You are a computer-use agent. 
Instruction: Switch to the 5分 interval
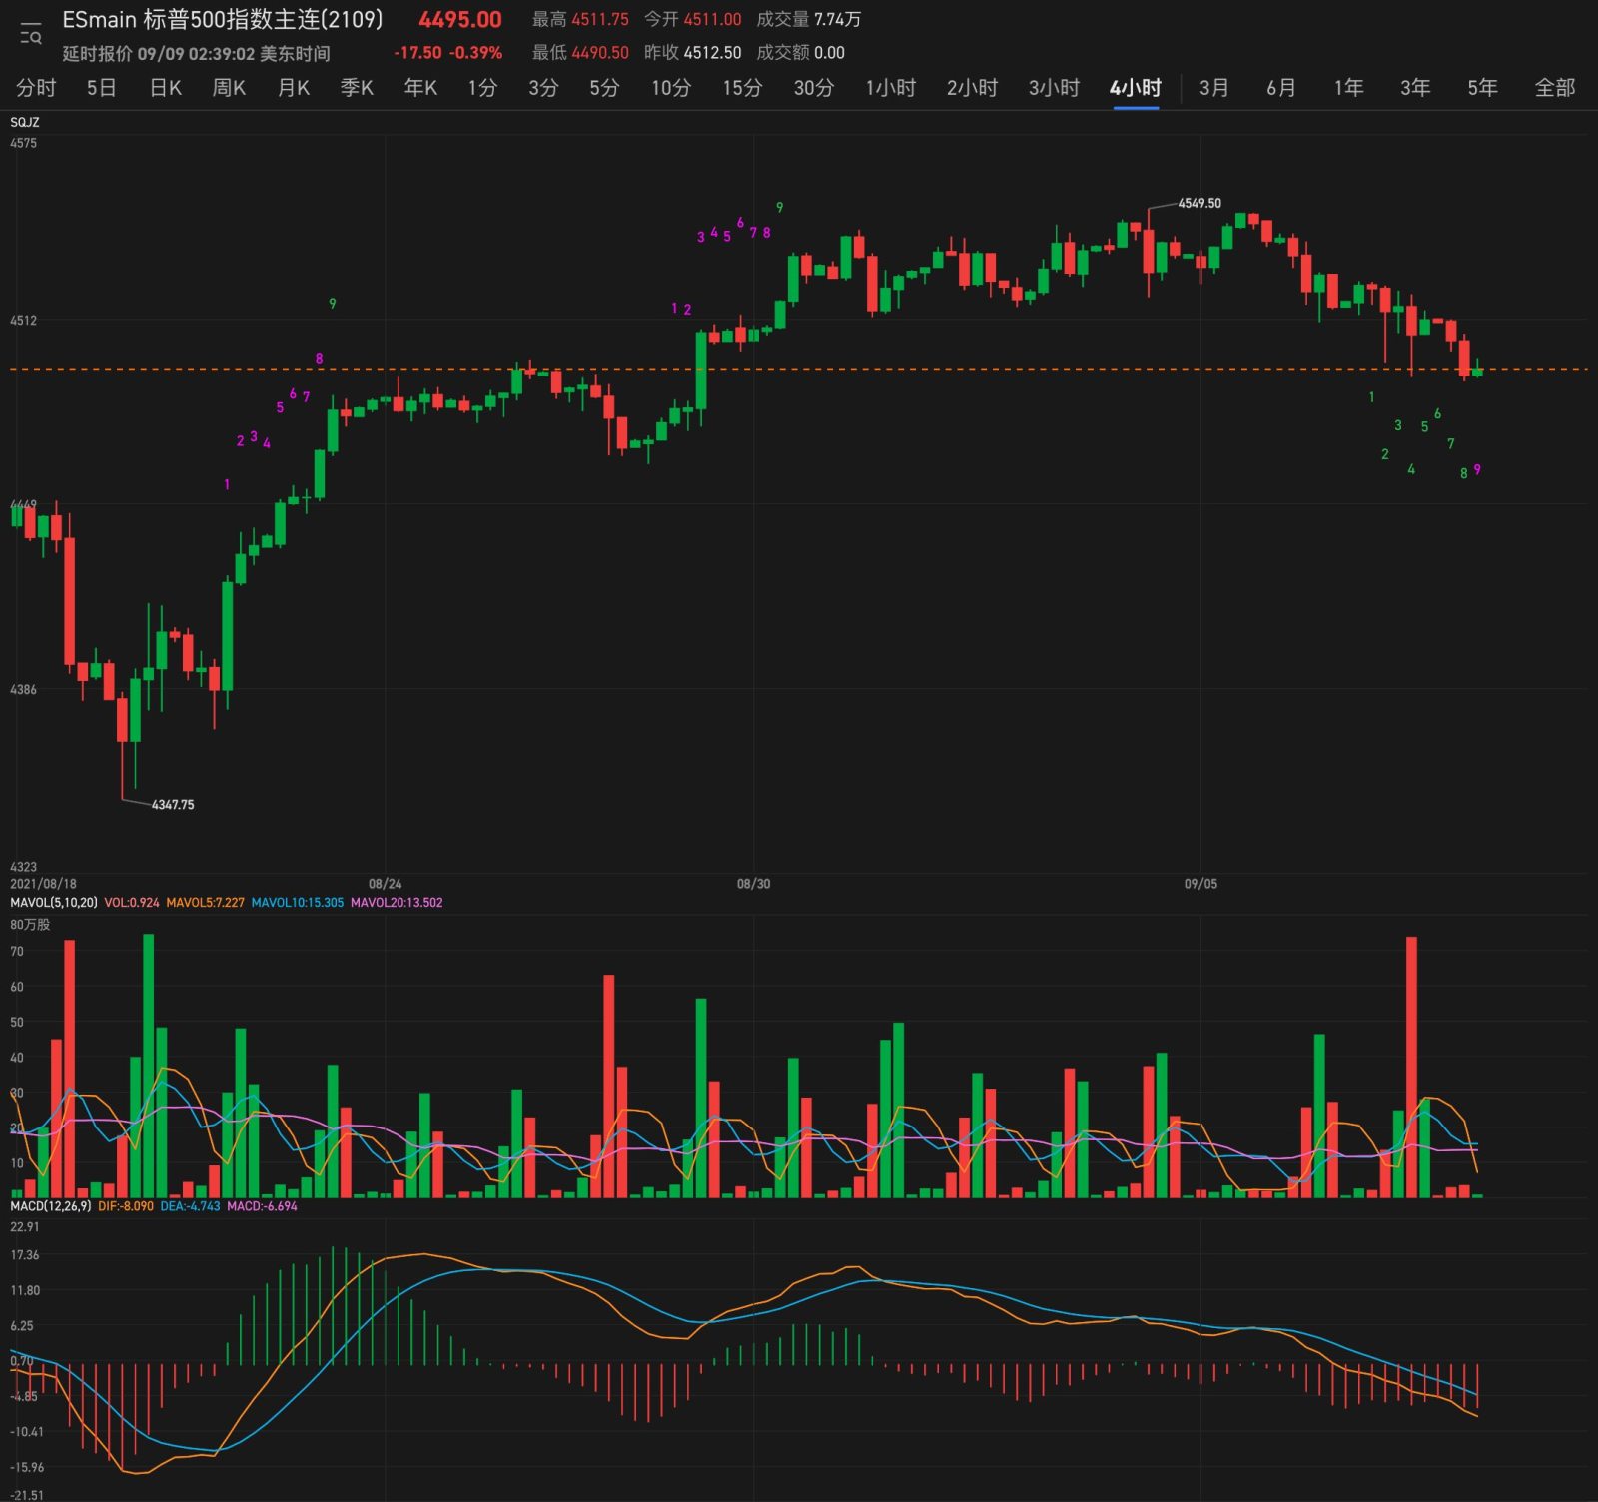pos(604,88)
